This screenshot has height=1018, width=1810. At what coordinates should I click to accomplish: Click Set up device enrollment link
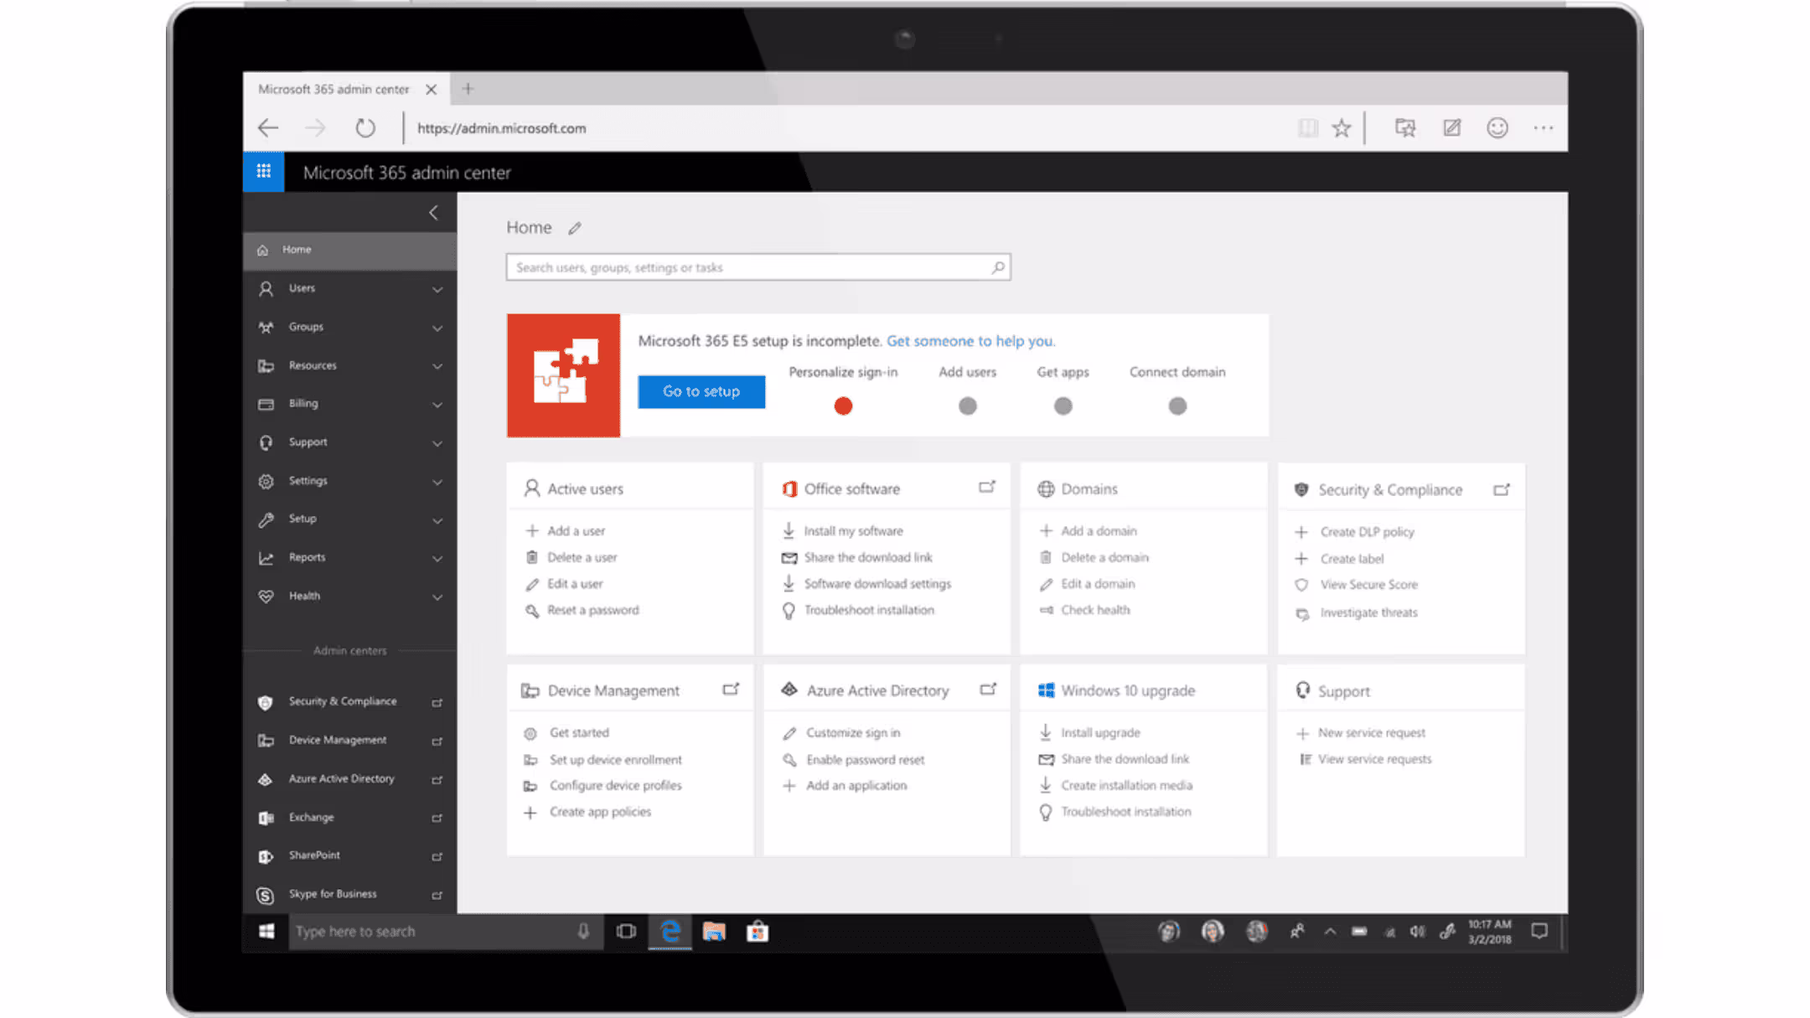pos(615,760)
